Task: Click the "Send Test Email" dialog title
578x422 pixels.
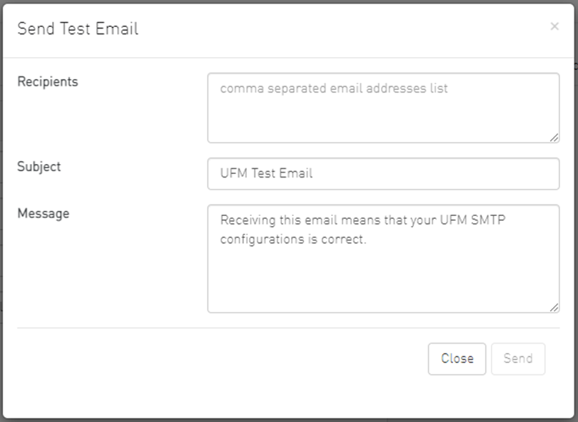Action: point(78,29)
